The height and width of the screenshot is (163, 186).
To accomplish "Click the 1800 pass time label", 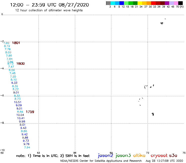I will click(x=20, y=63).
